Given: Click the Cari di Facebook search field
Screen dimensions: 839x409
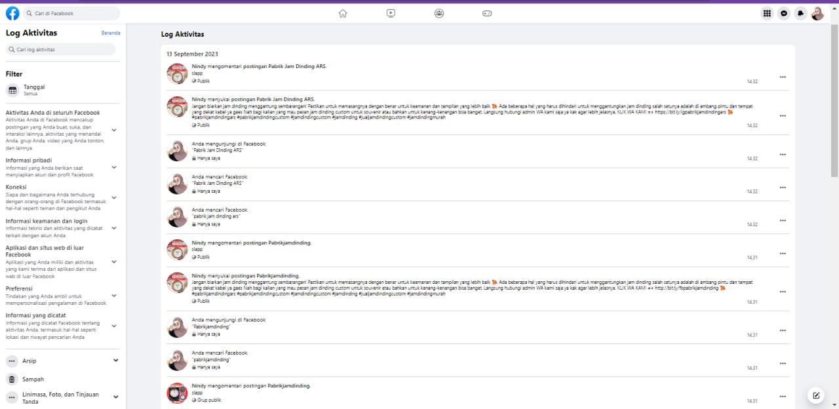Looking at the screenshot, I should click(x=71, y=13).
